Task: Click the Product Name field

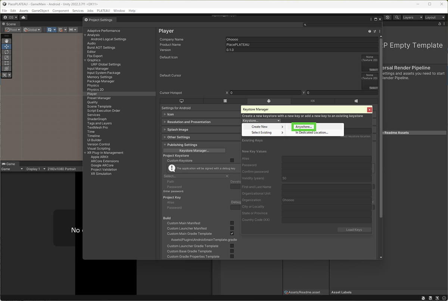Action: (x=302, y=45)
